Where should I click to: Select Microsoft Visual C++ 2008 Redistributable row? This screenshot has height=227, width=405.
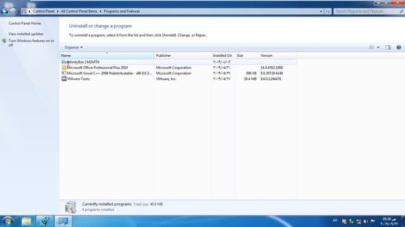coord(178,73)
